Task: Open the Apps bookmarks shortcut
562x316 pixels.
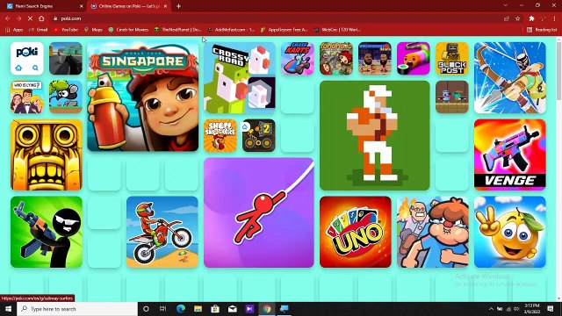Action: pos(14,30)
